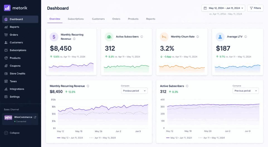Screen dimensions: 268x147
Task: Click the 12.6% change on MRR card
Action: coord(55,57)
